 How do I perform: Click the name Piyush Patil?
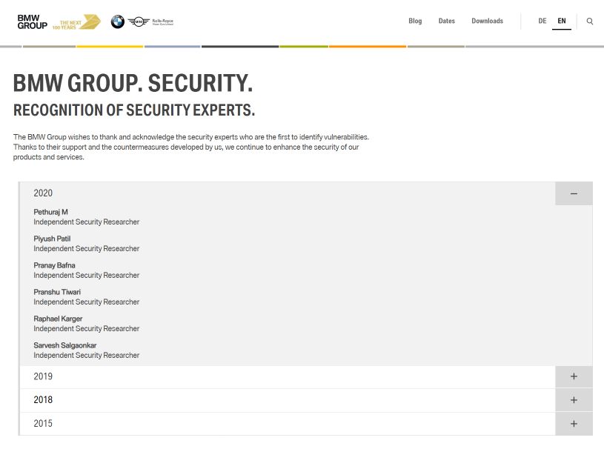click(x=52, y=239)
